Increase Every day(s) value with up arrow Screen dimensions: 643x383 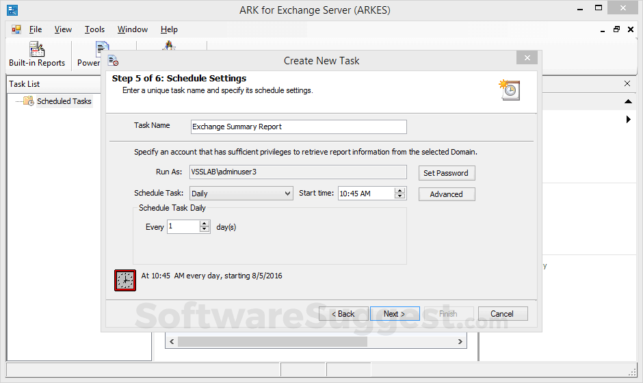tap(205, 224)
